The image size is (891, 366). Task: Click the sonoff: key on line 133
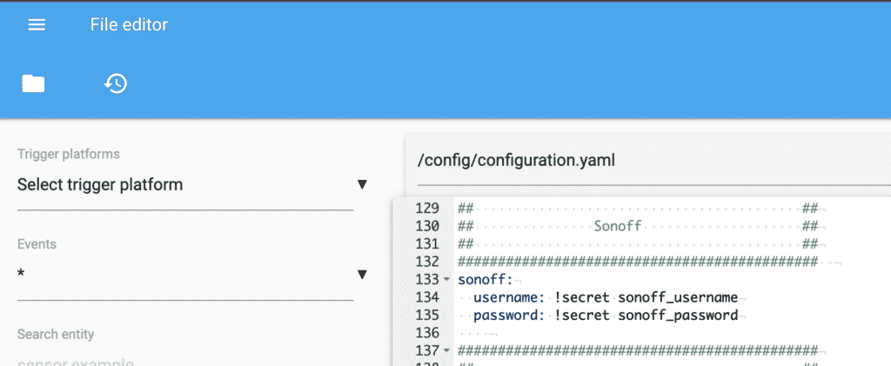[486, 280]
